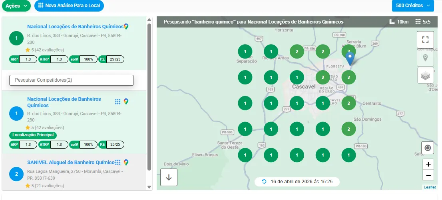Open grid analysis icon for SANIVEL
The height and width of the screenshot is (200, 442).
[x=118, y=162]
